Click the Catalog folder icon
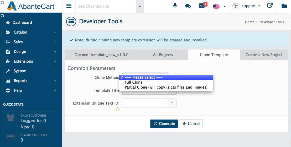Screen dimensions: 291x147 (x=8, y=32)
